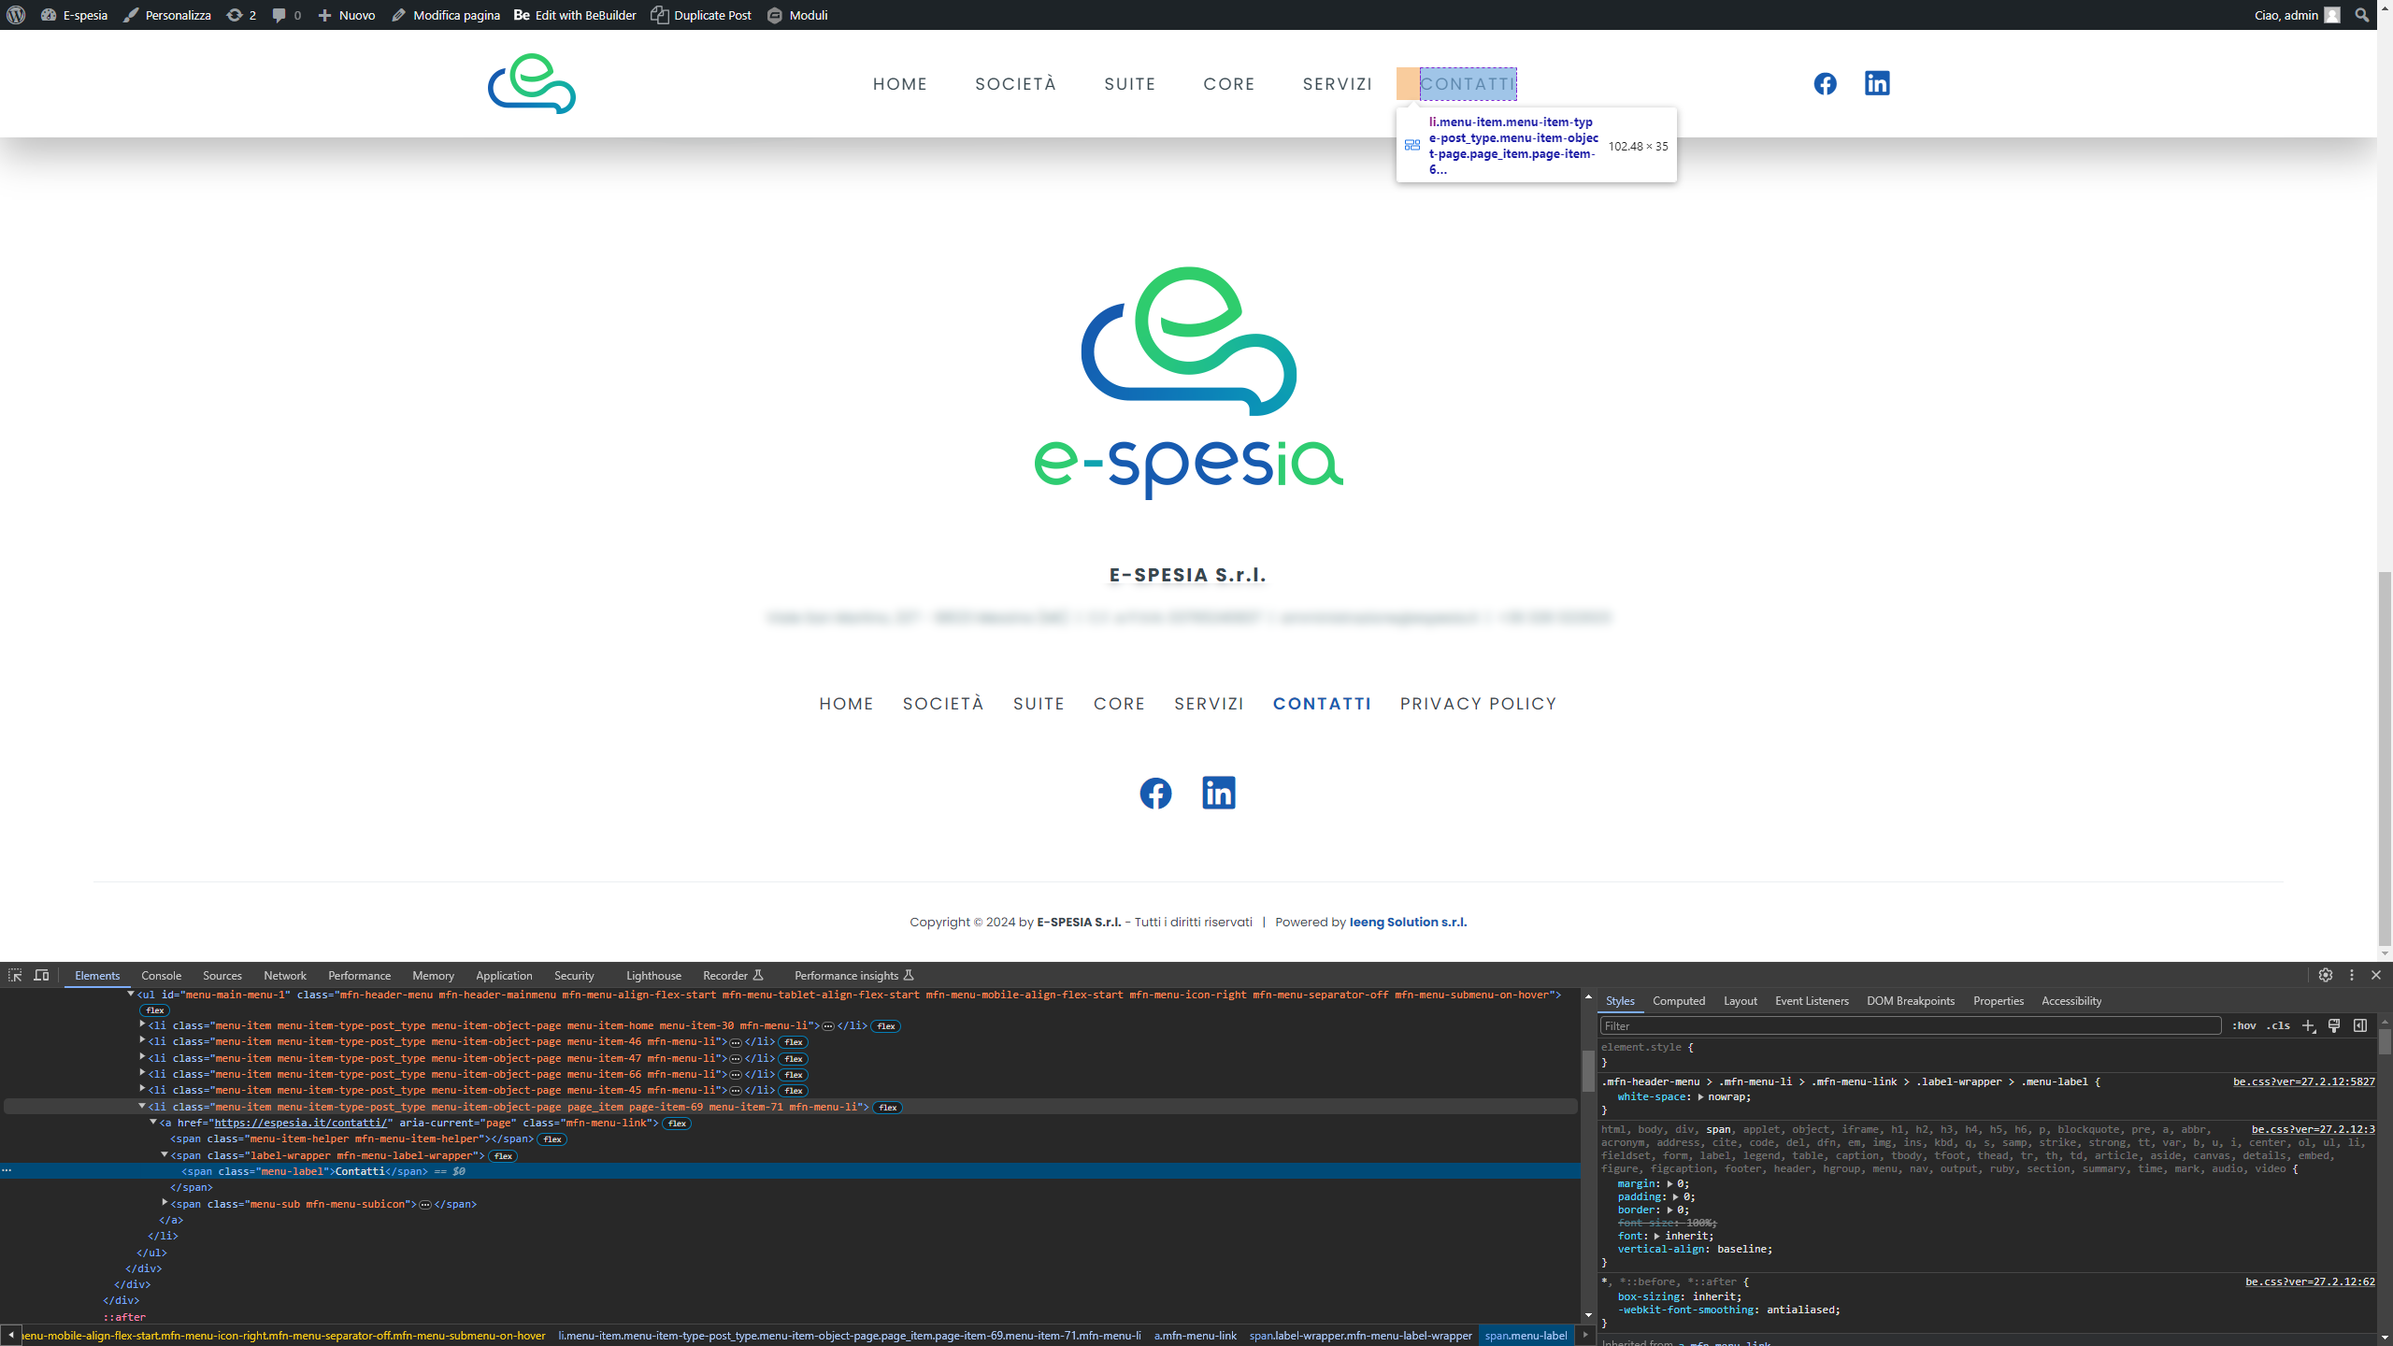Open Personalizza customizer
This screenshot has width=2393, height=1346.
pyautogui.click(x=167, y=15)
